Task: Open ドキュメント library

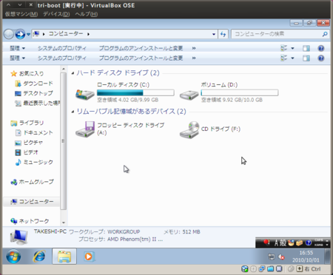Action: (34, 133)
